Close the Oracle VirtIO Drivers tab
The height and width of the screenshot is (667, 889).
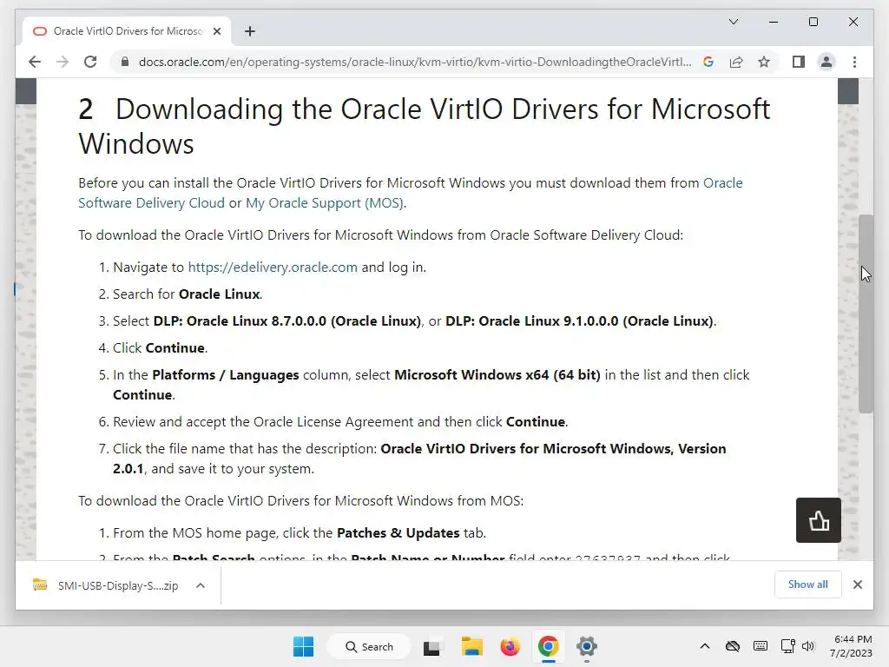pyautogui.click(x=216, y=31)
